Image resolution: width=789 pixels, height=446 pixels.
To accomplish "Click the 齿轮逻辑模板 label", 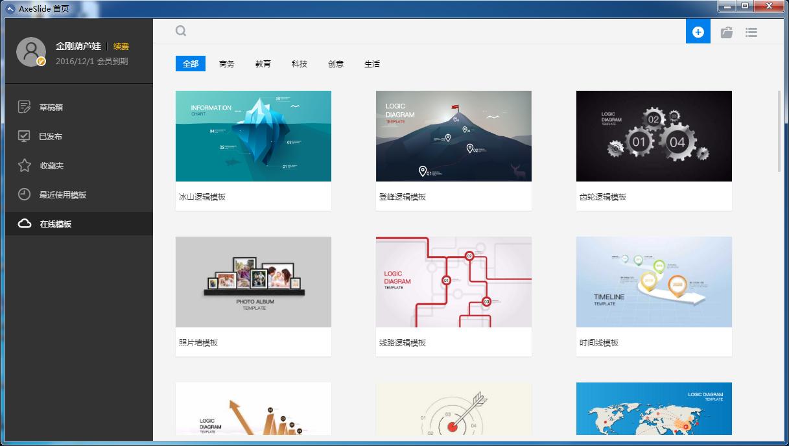I will (603, 197).
